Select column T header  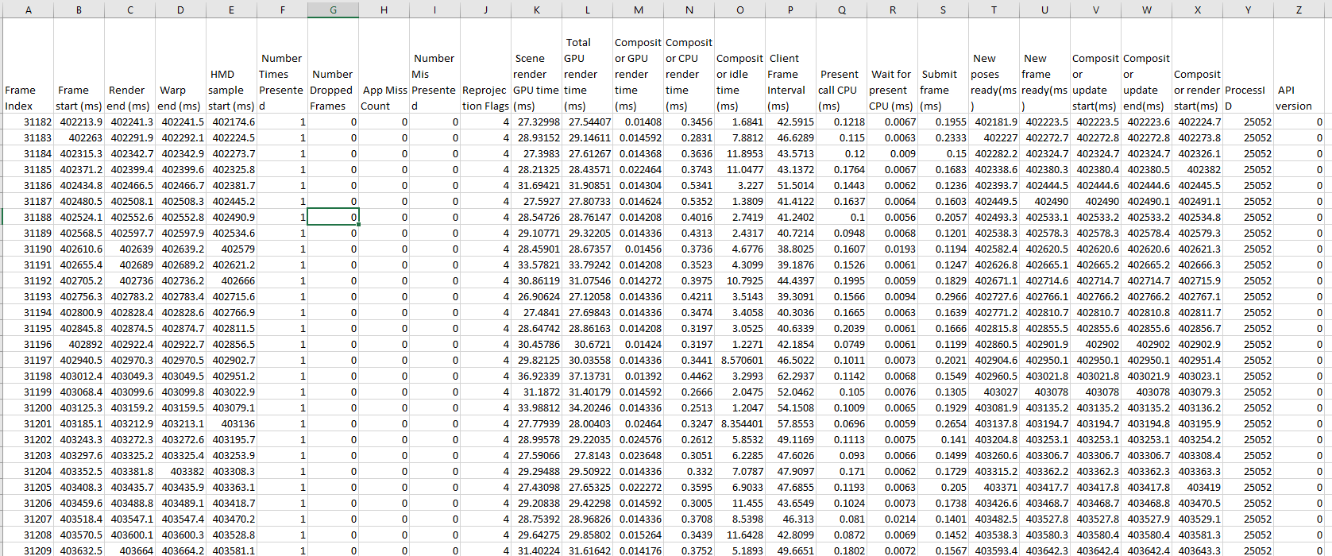tap(994, 10)
